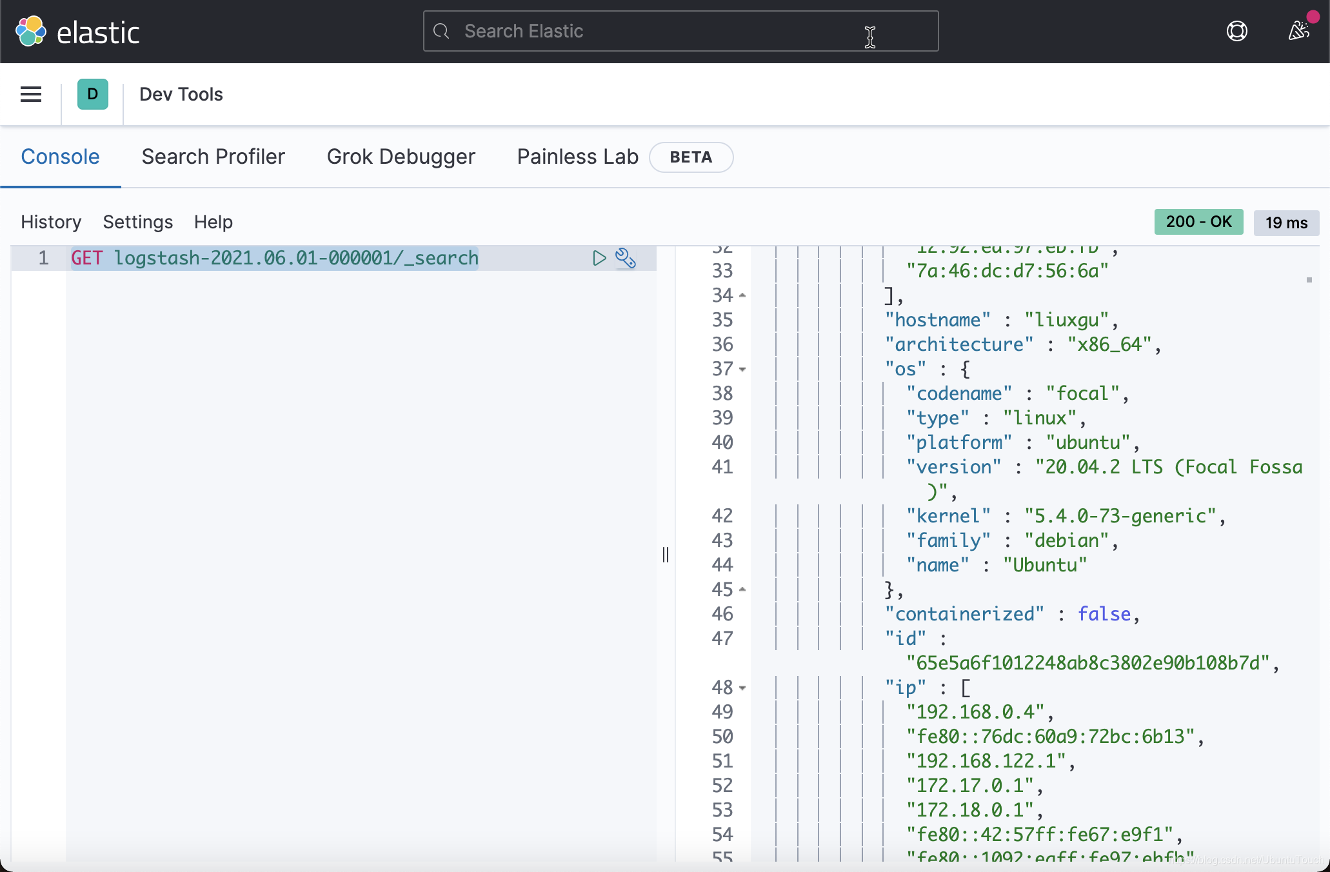The height and width of the screenshot is (872, 1330).
Task: Click the "architecture" : "x86_64" line
Action: tap(1023, 344)
